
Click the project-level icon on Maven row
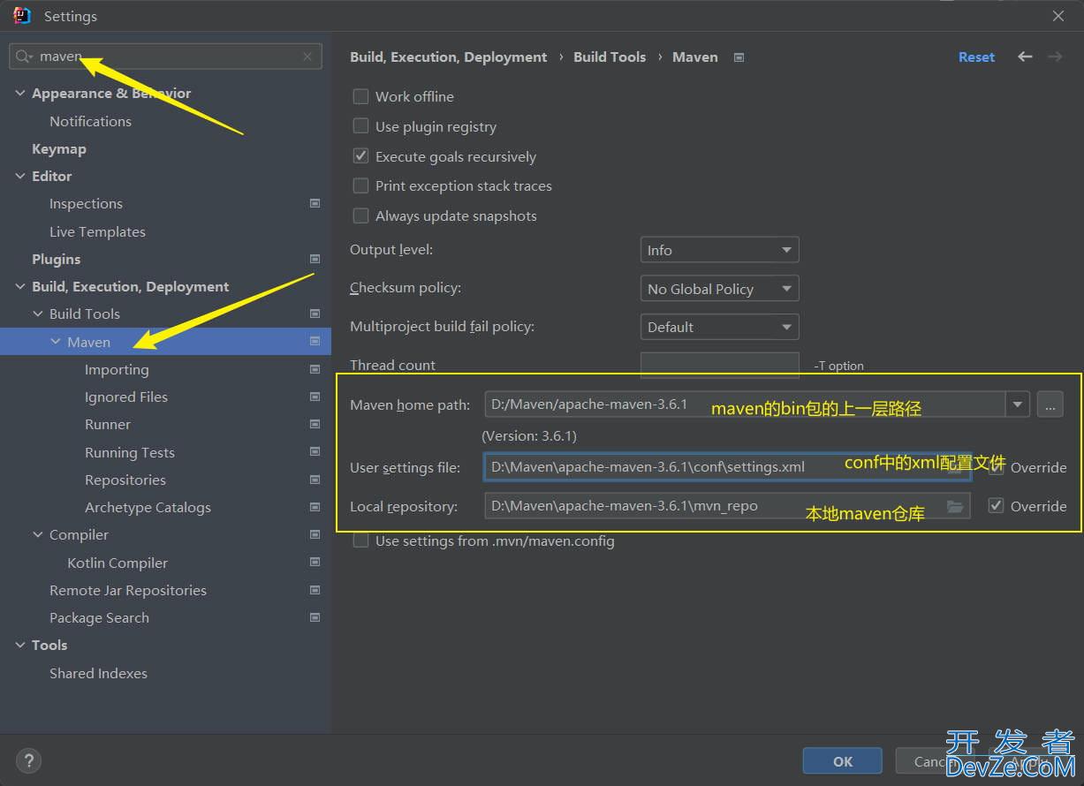tap(315, 341)
